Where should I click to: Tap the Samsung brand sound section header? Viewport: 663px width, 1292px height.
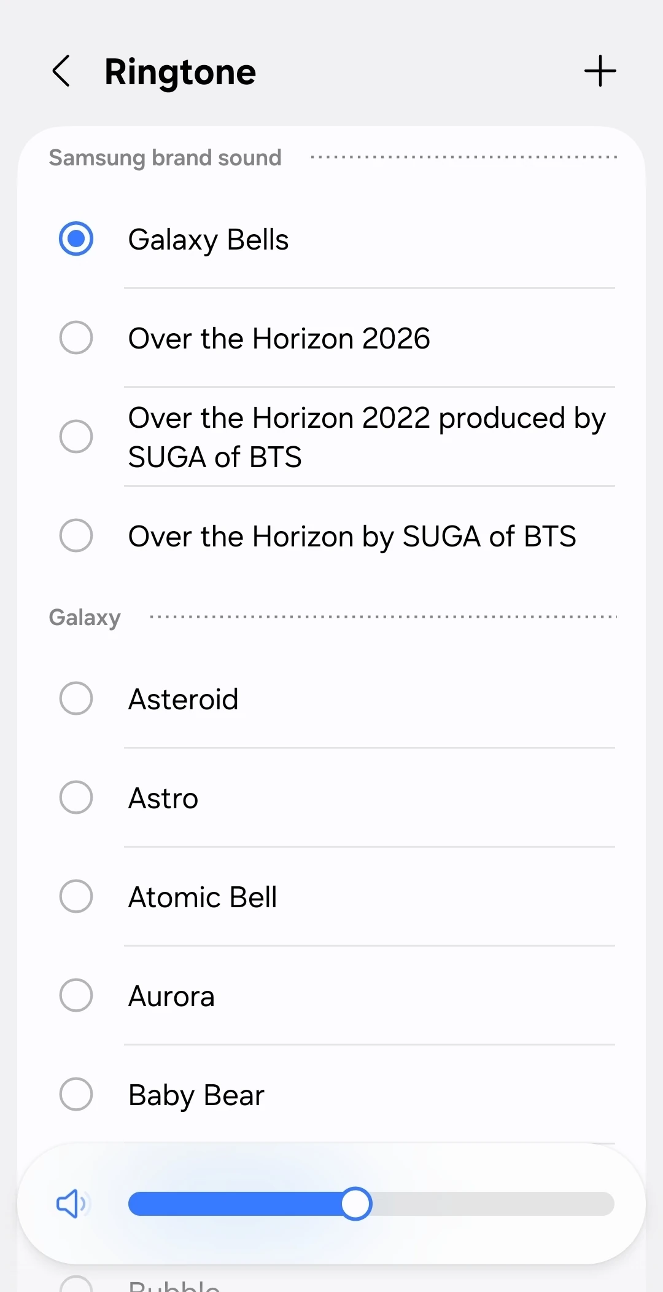tap(165, 158)
